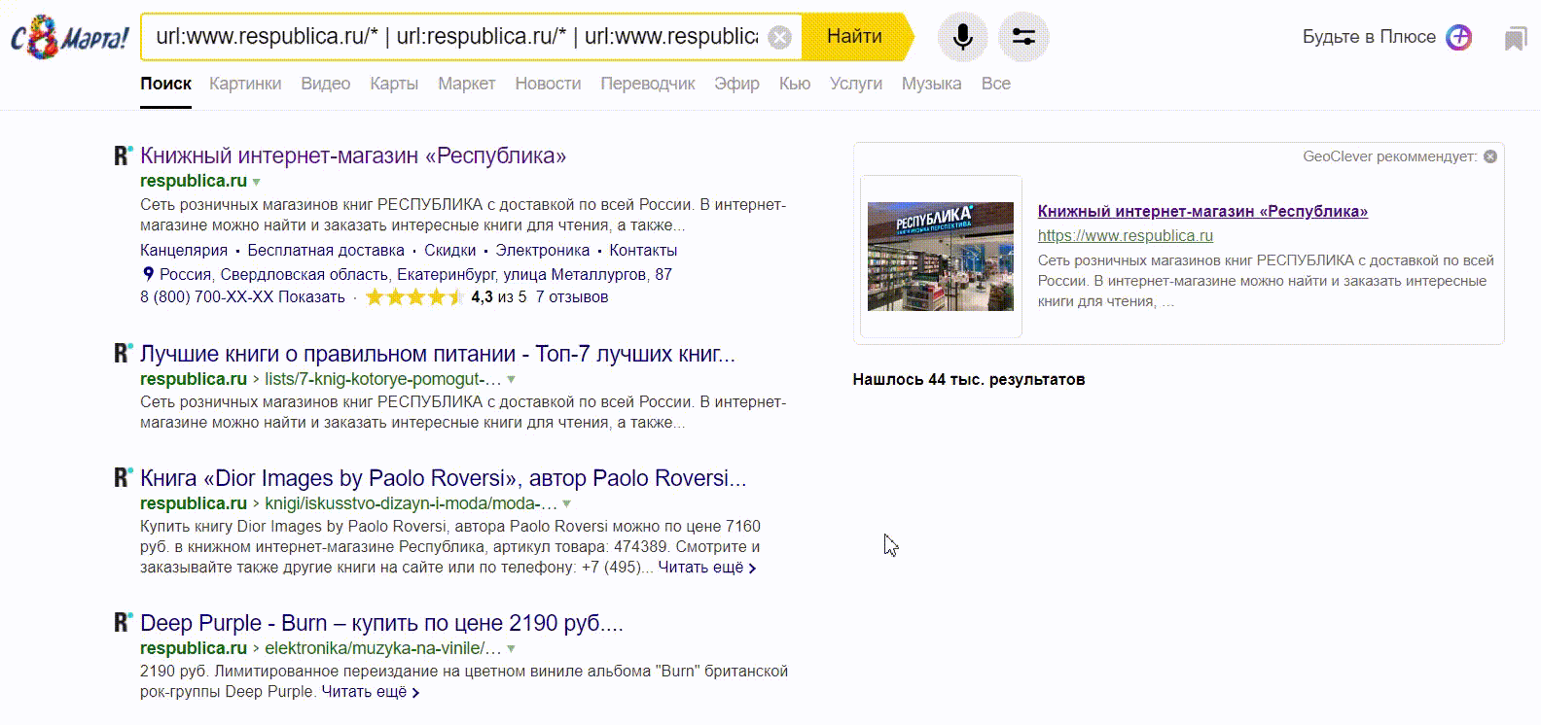Click favicon of Книжный интернет-магазин result
This screenshot has height=725, width=1541.
point(123,155)
